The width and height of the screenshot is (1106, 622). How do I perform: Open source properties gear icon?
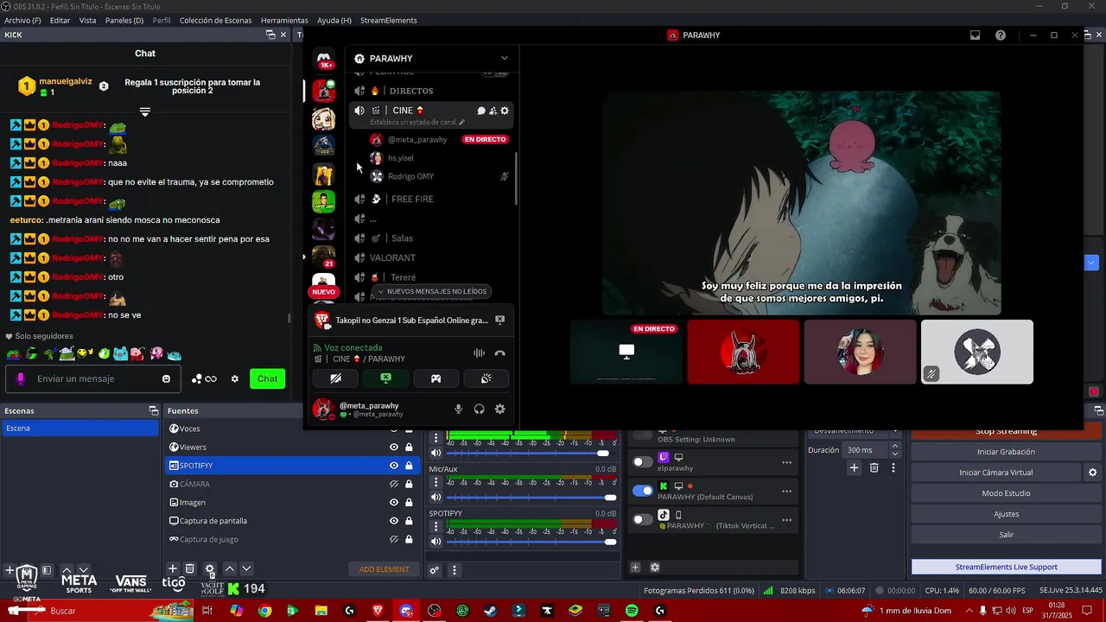point(209,568)
